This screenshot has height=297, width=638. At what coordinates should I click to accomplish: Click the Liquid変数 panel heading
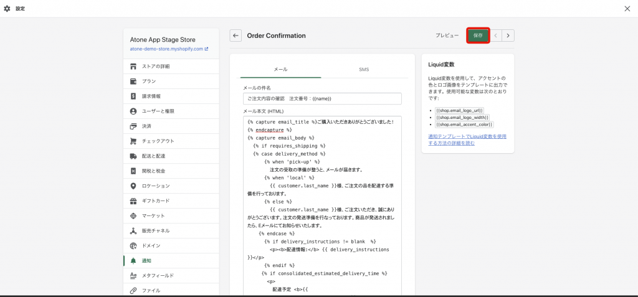(x=442, y=64)
